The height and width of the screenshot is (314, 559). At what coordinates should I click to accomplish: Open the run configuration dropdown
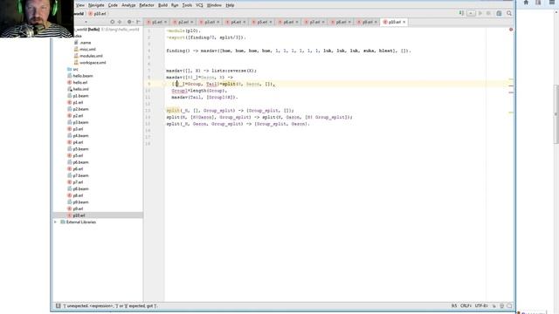pos(471,13)
